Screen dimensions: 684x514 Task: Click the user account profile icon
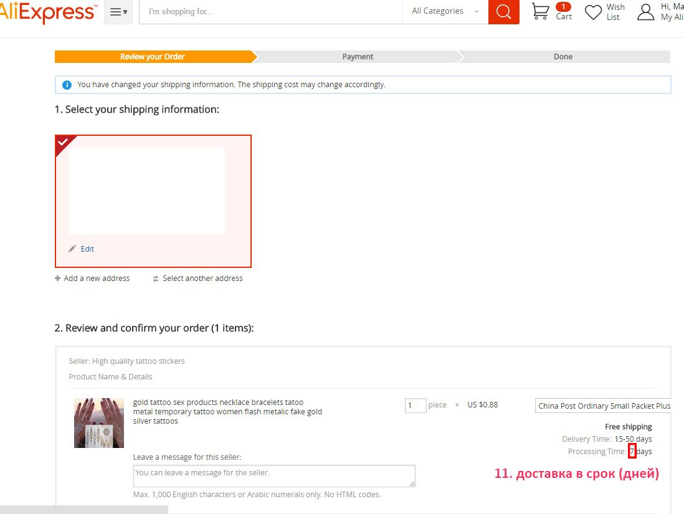[646, 12]
